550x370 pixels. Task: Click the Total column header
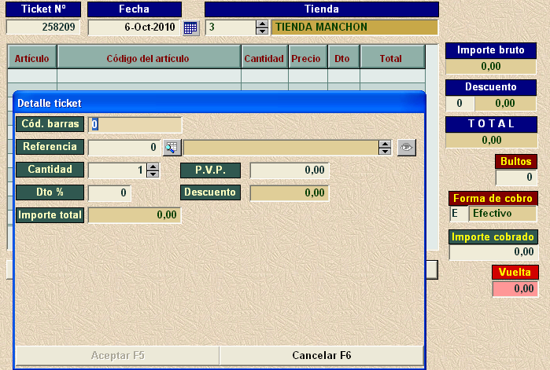click(x=393, y=58)
